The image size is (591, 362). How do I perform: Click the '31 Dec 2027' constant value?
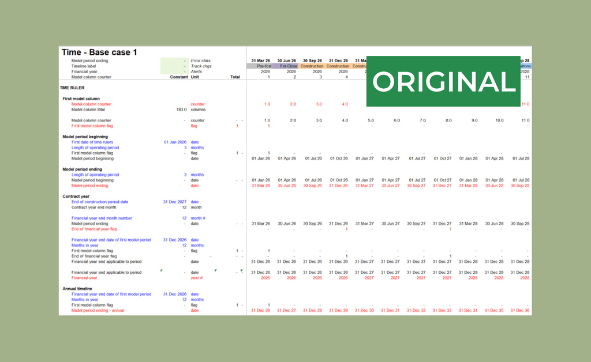[175, 202]
